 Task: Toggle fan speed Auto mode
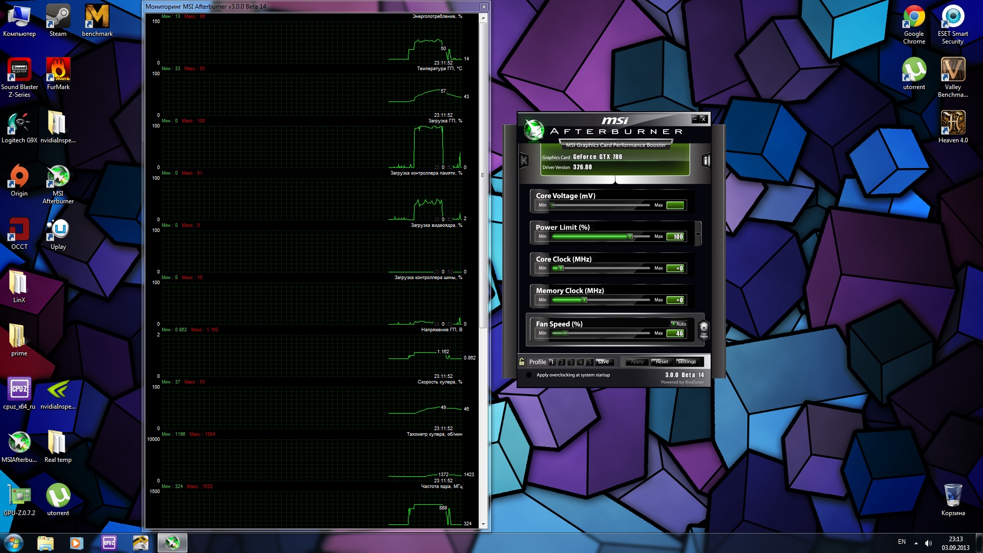coord(678,324)
